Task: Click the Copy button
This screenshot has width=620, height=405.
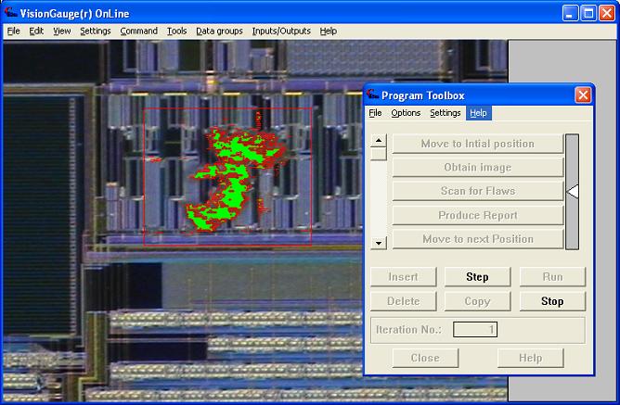Action: [x=478, y=301]
